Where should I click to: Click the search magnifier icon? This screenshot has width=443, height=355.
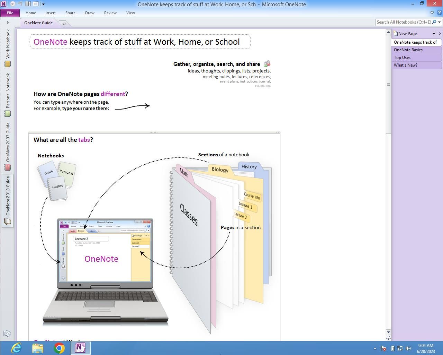coord(434,22)
